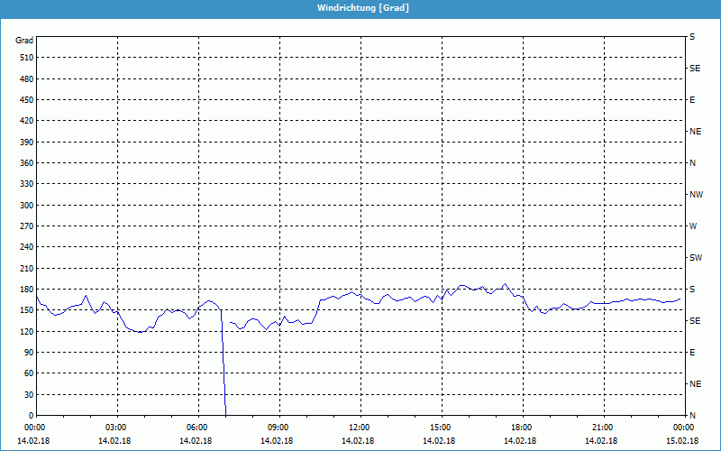Select the W compass direction label

[x=693, y=226]
